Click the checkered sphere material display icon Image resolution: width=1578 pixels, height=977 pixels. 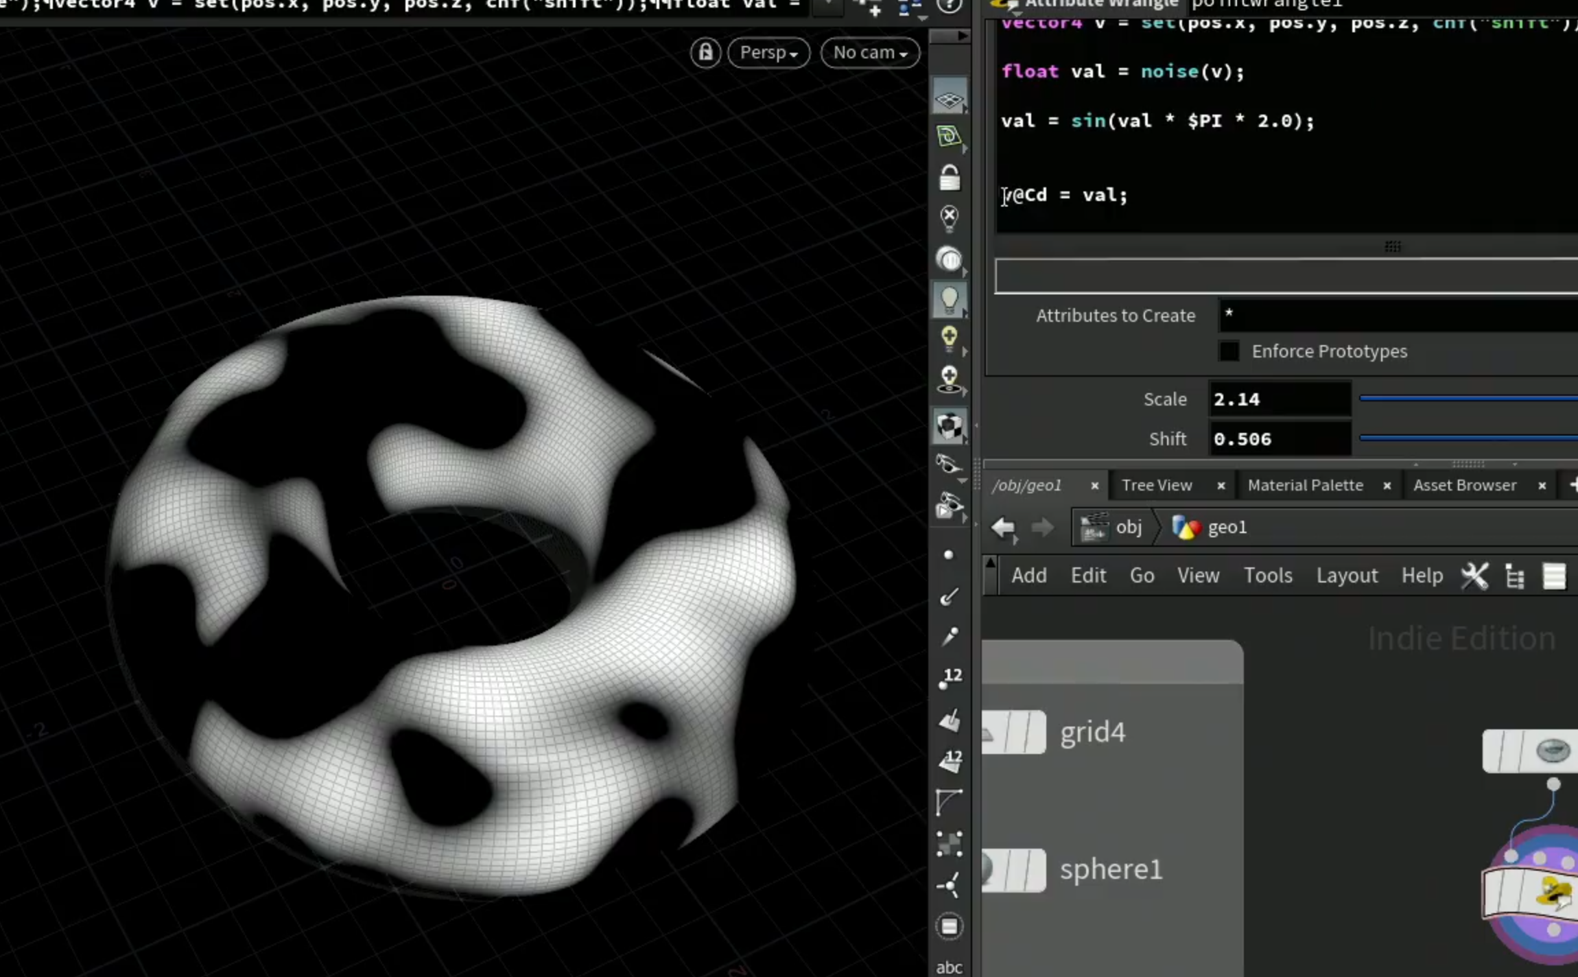click(950, 425)
